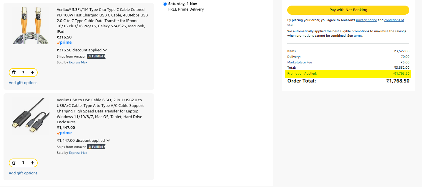The image size is (422, 187).
Task: Click the Prime logo under ₹1,447.00
Action: tap(64, 133)
